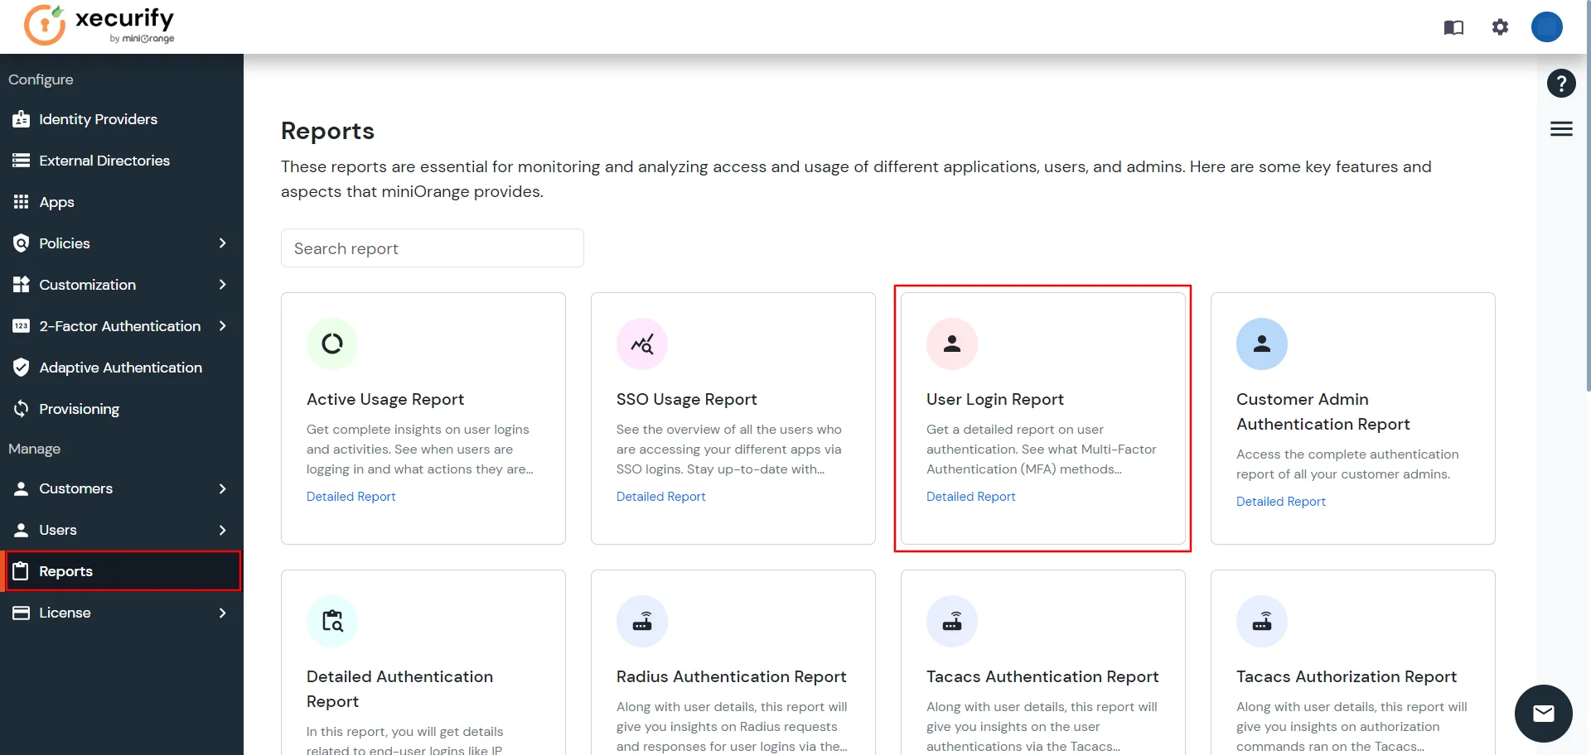Expand the 2-Factor Authentication menu
The image size is (1591, 755).
(x=221, y=325)
